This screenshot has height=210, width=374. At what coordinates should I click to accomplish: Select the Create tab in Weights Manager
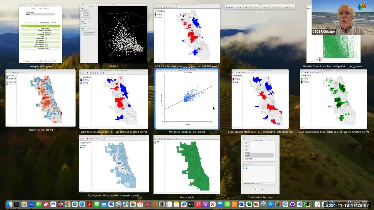(x=34, y=9)
